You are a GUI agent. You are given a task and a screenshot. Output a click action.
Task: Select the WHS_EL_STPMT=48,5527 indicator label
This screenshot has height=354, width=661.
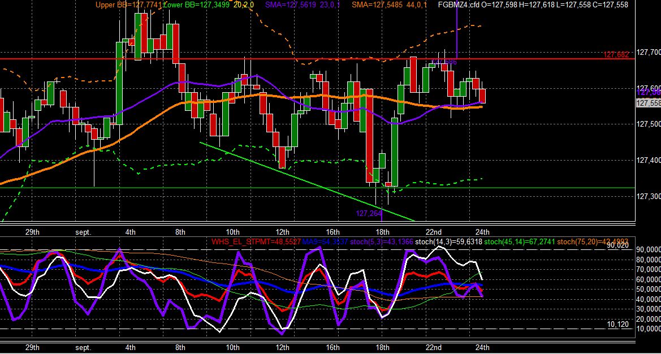256,242
